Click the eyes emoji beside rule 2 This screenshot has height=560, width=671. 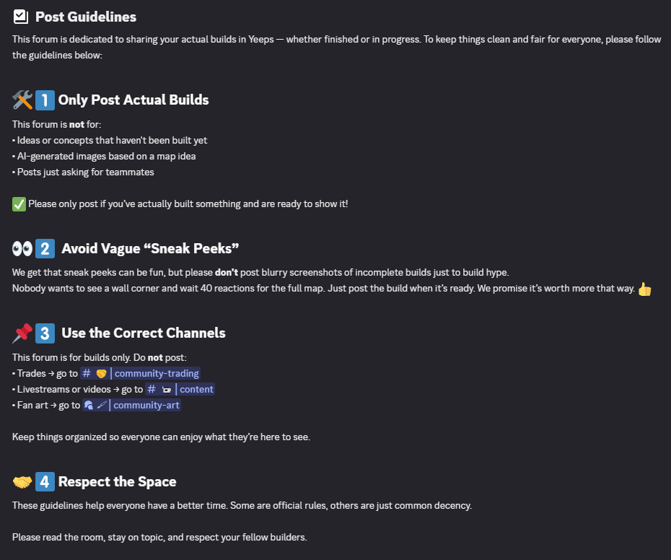point(22,249)
